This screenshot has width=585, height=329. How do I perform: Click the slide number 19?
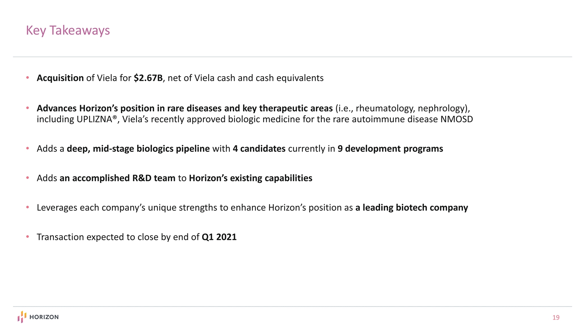pos(556,318)
